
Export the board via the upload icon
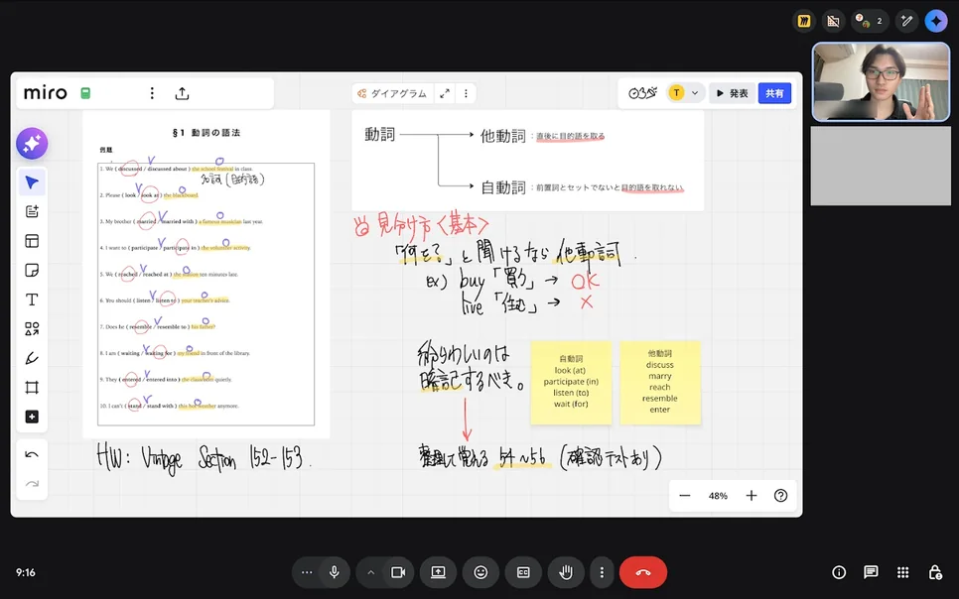pyautogui.click(x=182, y=93)
